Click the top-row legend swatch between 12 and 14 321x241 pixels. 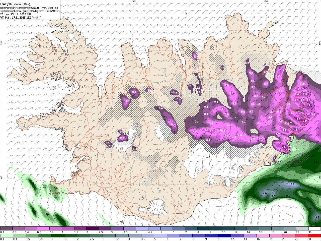[x=240, y=229]
